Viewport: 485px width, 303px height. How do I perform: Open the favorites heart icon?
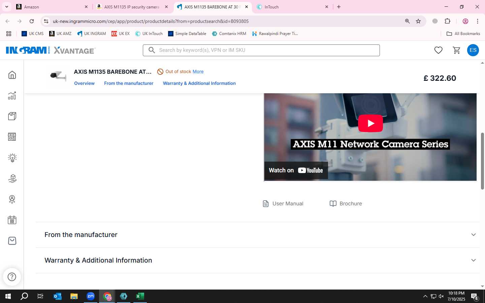point(438,50)
